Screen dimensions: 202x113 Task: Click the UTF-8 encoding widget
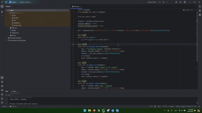(165, 106)
